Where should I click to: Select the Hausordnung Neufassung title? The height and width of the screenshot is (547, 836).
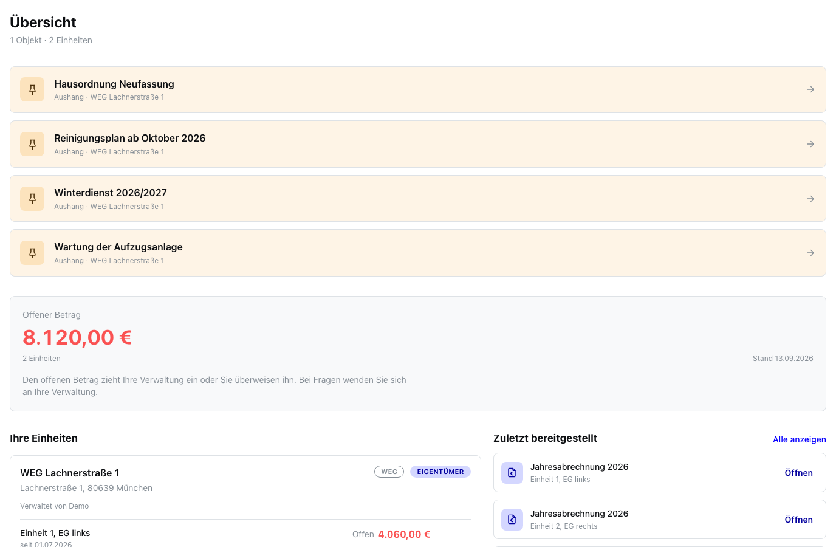click(114, 84)
